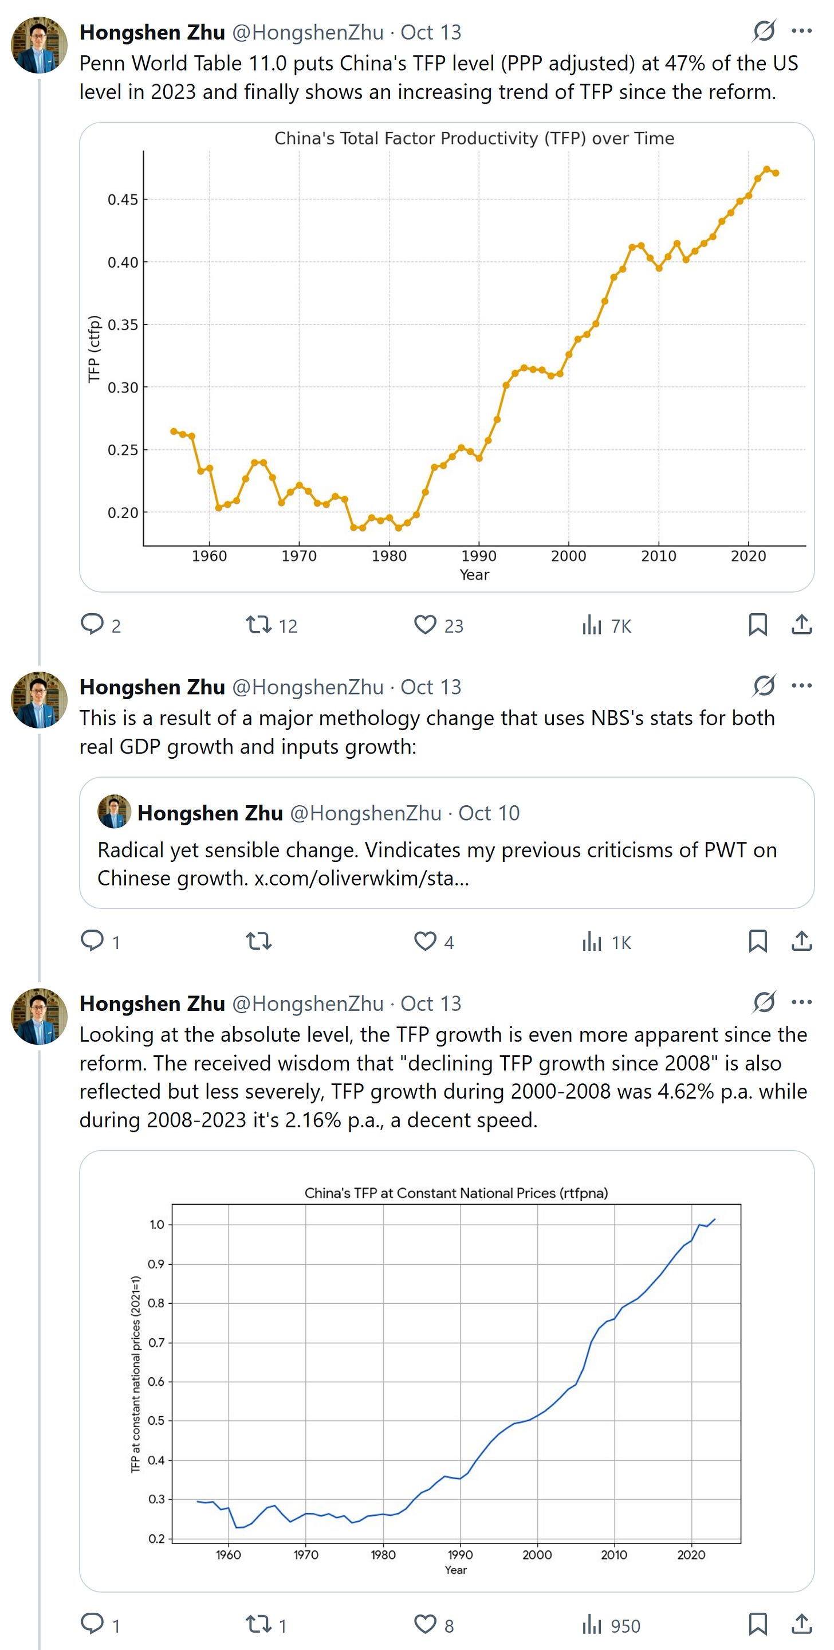
Task: Share the first tweet via share icon
Action: (801, 625)
